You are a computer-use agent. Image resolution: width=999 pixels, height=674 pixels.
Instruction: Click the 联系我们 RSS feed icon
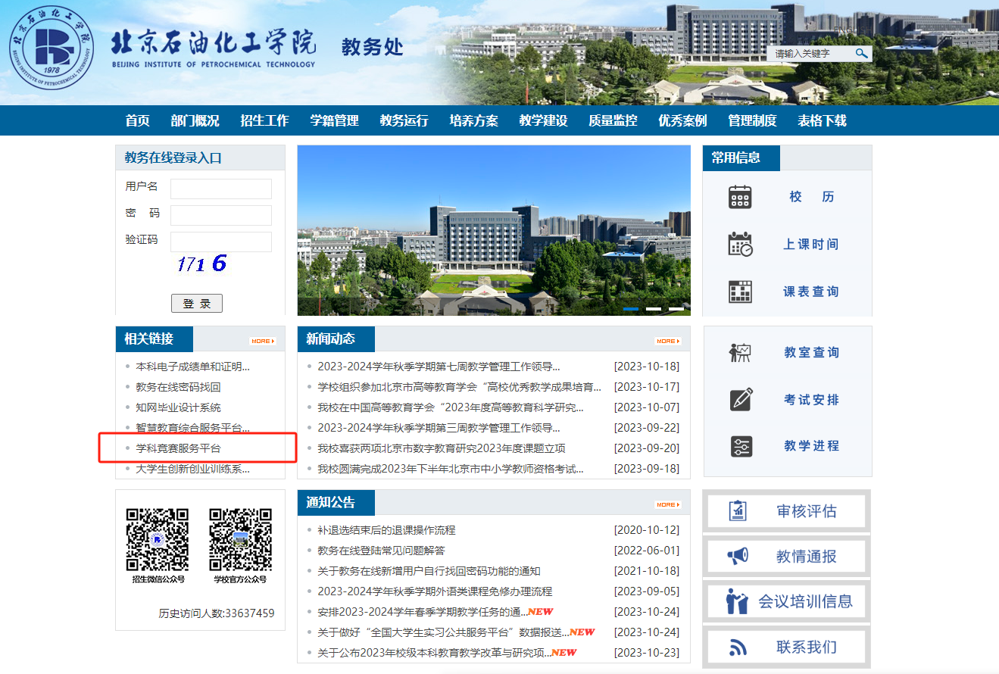click(738, 647)
